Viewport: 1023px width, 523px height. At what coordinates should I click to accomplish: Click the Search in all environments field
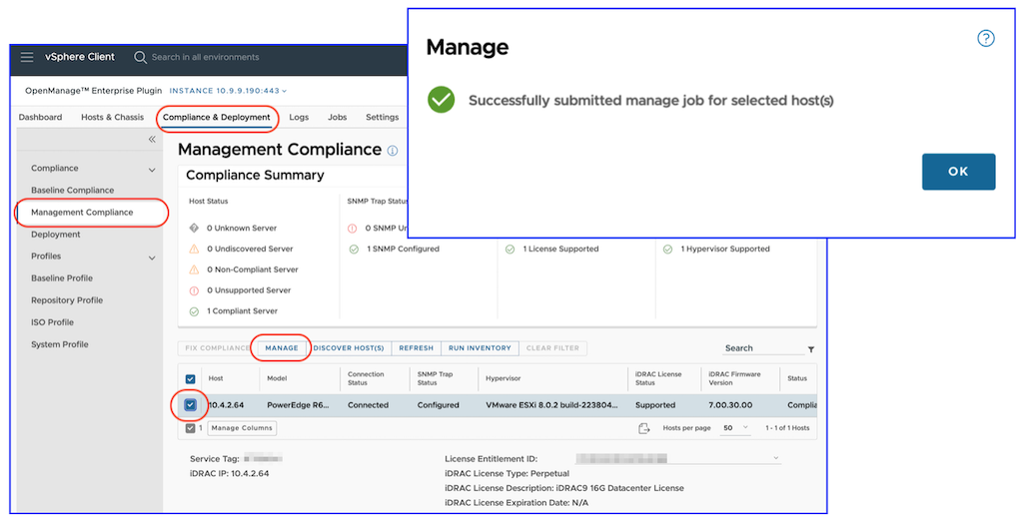[206, 57]
